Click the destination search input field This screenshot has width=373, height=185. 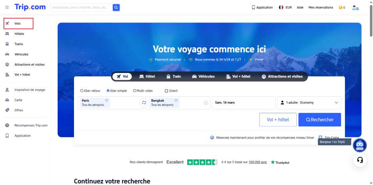coord(81,8)
